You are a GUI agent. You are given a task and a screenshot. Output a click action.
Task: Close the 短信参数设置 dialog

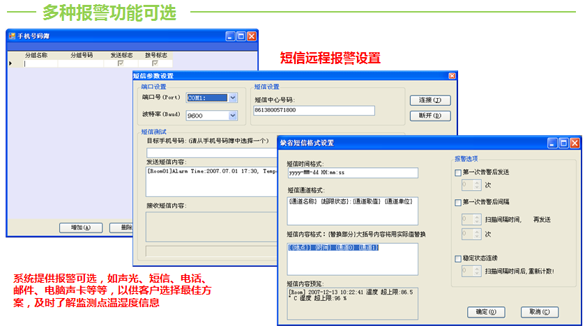(452, 76)
